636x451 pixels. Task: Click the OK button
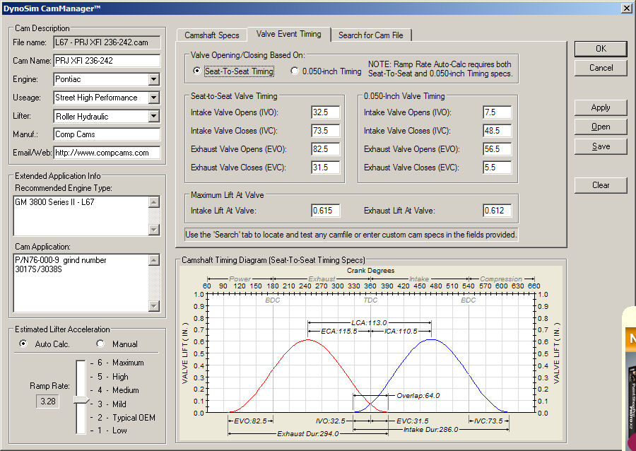601,49
